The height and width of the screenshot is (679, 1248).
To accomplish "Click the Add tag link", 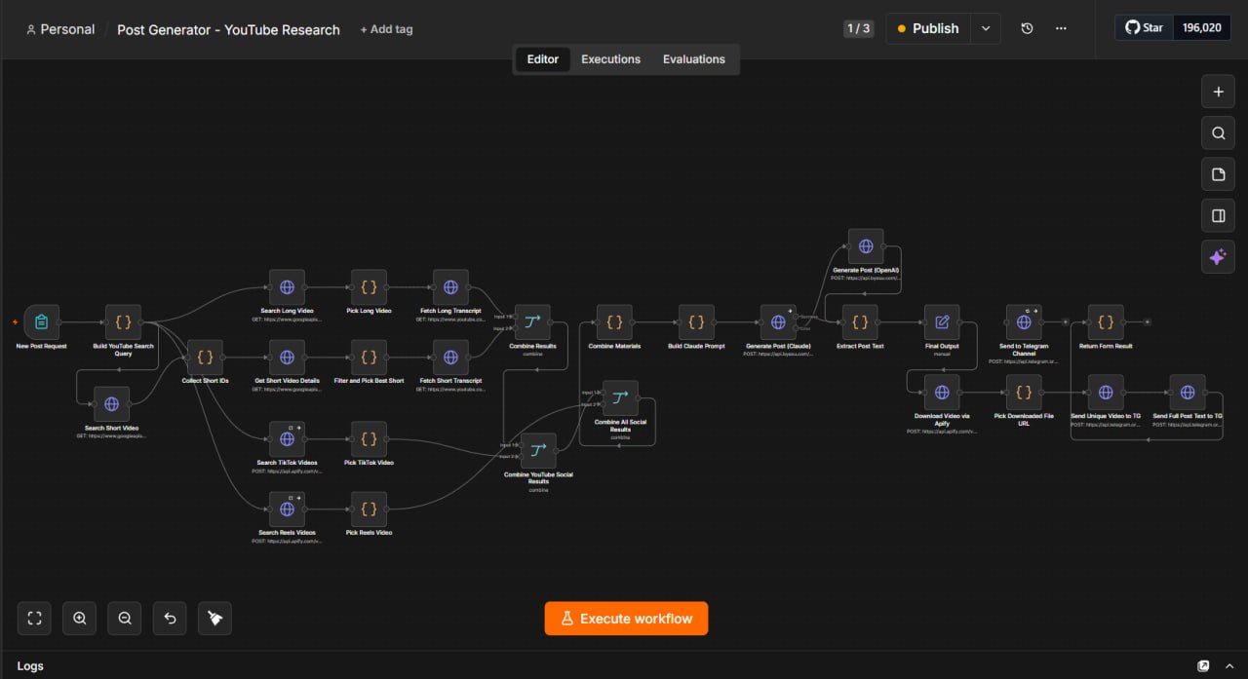I will pos(386,29).
